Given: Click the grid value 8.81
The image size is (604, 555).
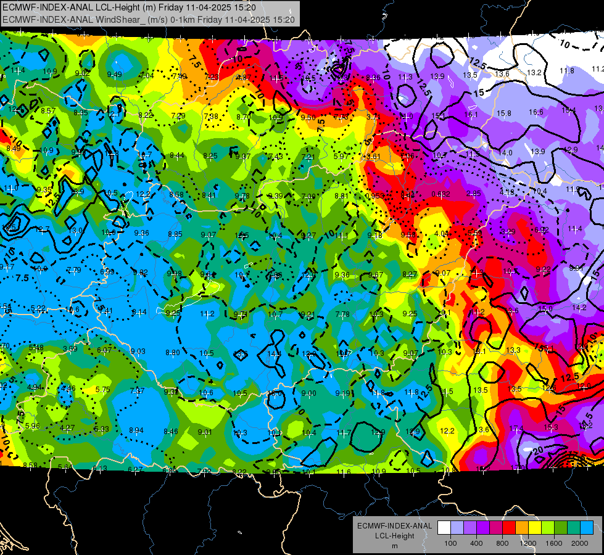Looking at the screenshot, I should (x=341, y=195).
